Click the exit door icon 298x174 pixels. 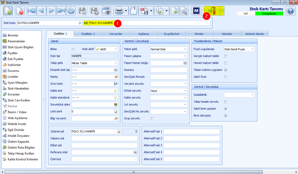pos(212,11)
